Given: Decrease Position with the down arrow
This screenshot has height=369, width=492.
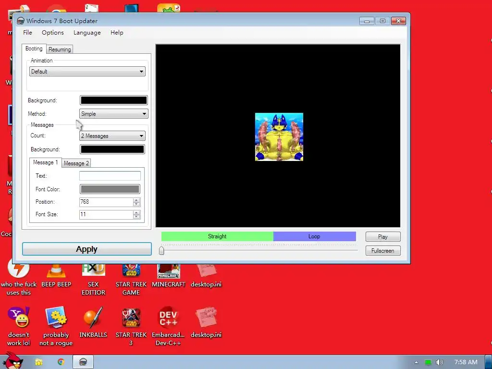Looking at the screenshot, I should pyautogui.click(x=136, y=204).
